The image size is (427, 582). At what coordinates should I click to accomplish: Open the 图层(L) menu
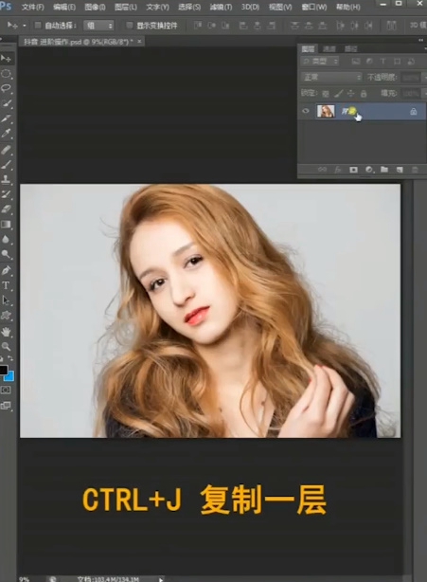126,7
